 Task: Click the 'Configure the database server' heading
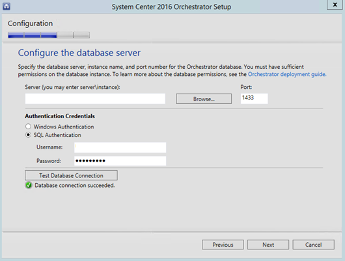(79, 53)
